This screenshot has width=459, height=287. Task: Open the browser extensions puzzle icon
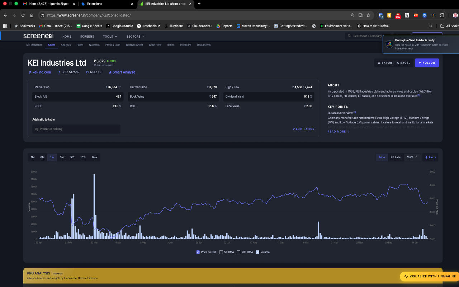(442, 15)
